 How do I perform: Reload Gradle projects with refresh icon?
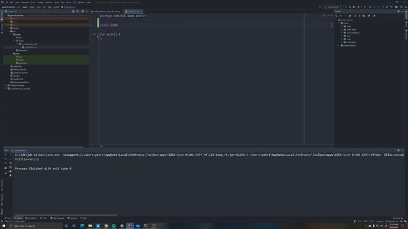[337, 16]
